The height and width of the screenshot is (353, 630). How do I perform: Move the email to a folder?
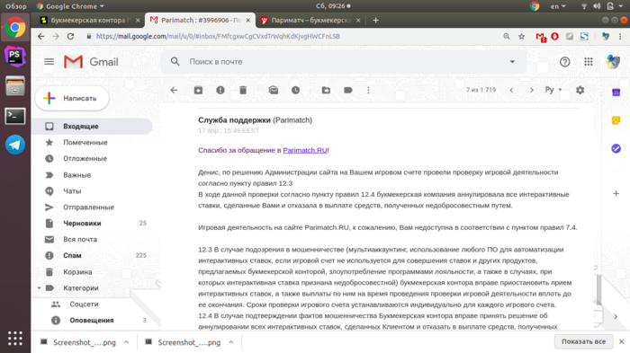(326, 90)
